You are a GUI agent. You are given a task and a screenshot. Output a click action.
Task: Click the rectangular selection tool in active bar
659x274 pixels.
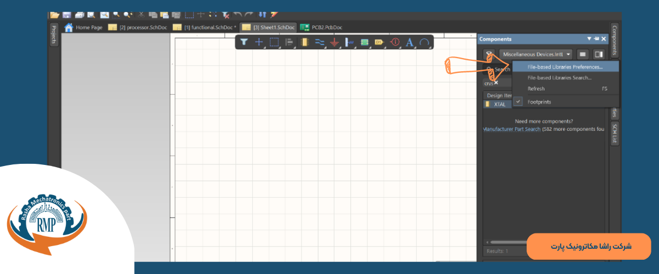(x=274, y=42)
